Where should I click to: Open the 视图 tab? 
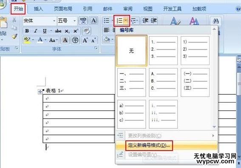click(x=148, y=9)
